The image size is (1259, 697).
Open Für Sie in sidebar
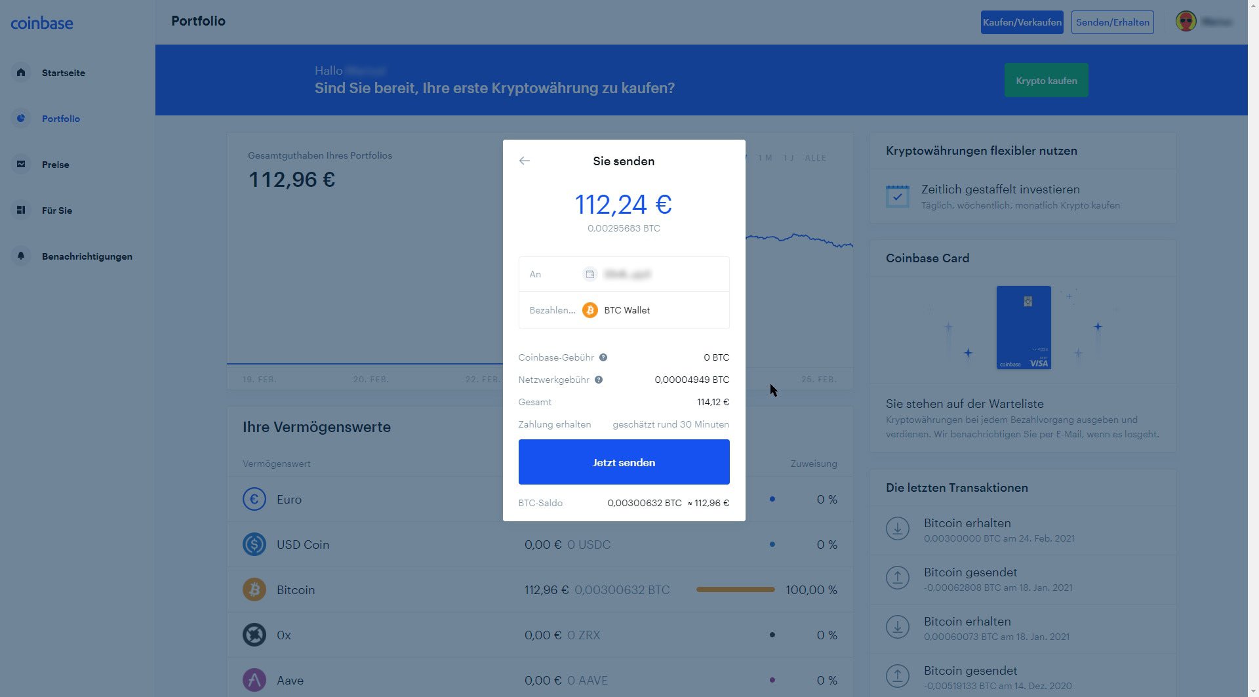[57, 210]
